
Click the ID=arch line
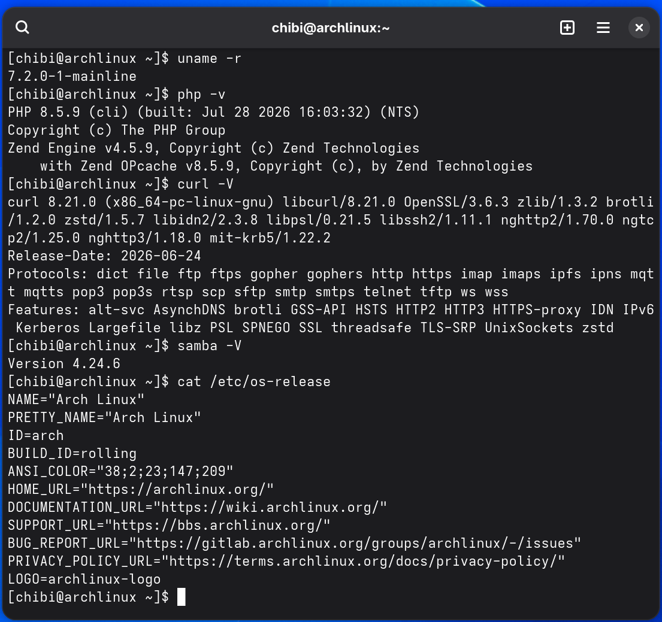pos(36,435)
